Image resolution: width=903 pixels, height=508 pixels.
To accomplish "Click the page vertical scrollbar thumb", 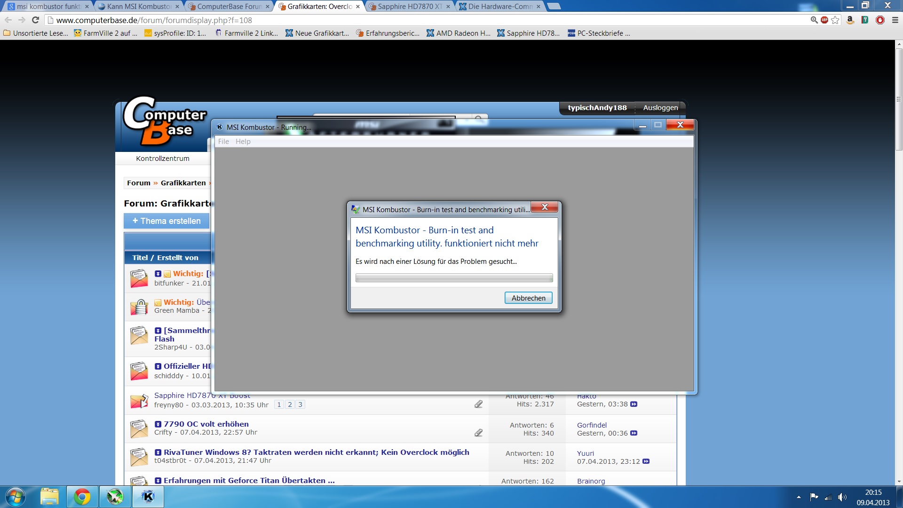I will coord(899,99).
